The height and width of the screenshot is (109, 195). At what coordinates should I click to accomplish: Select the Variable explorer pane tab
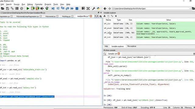point(118,46)
